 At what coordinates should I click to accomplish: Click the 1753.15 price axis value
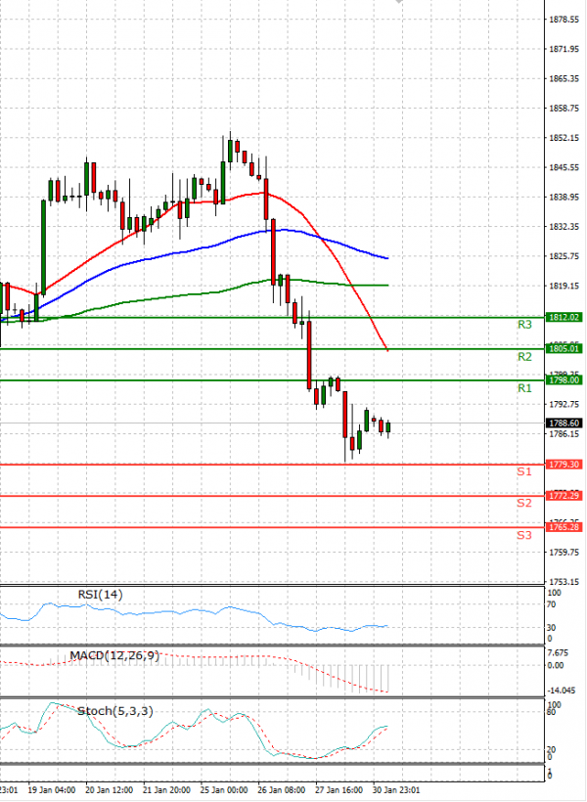pyautogui.click(x=564, y=582)
